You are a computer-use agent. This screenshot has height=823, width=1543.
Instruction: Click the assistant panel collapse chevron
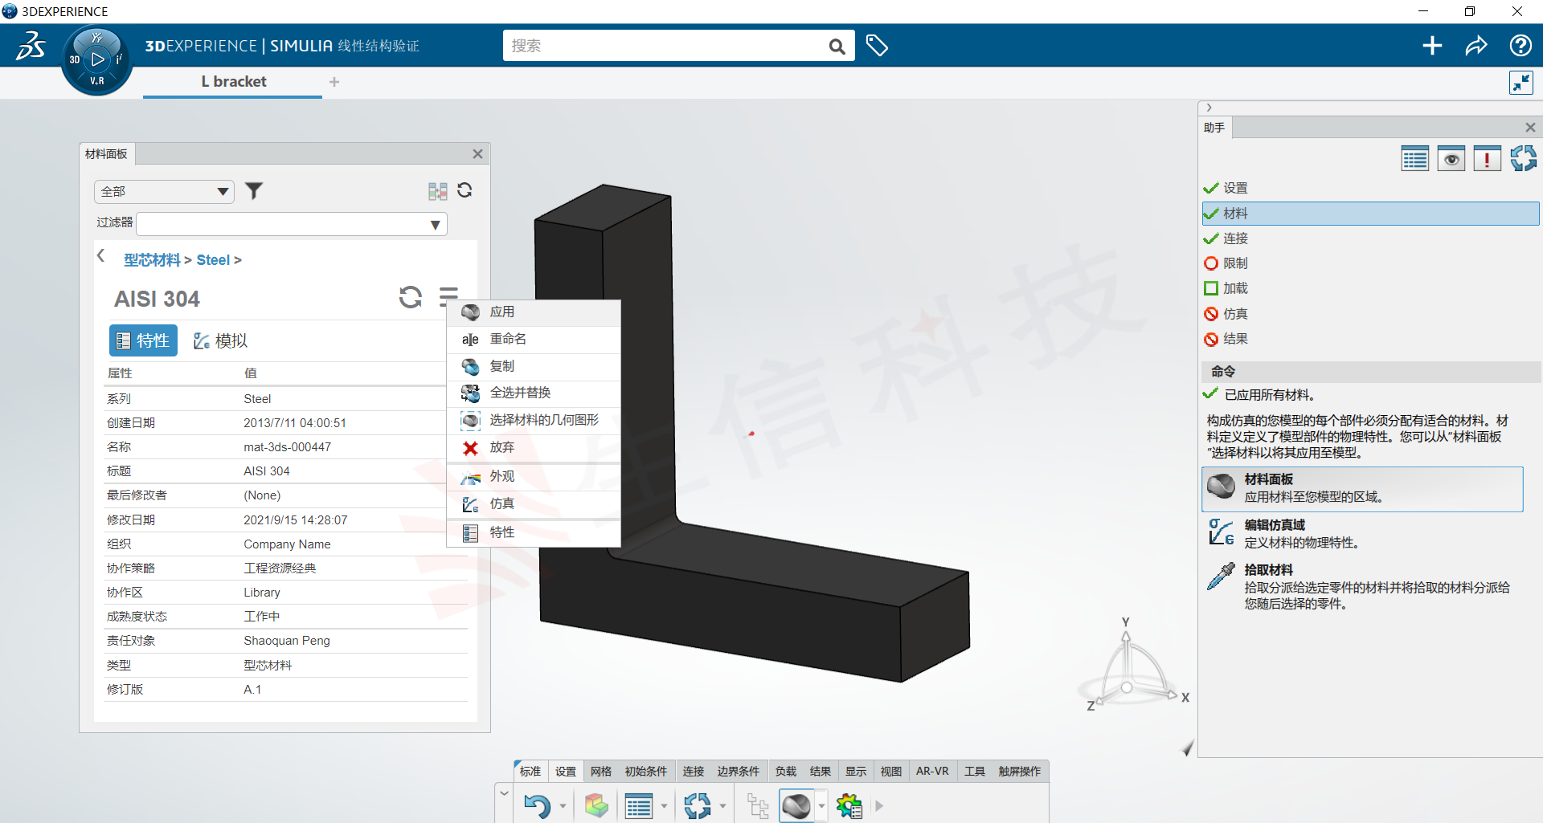click(x=1209, y=108)
